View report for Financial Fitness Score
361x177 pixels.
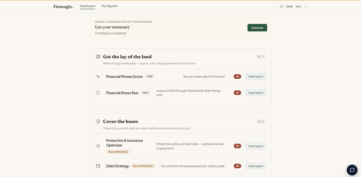pos(255,76)
